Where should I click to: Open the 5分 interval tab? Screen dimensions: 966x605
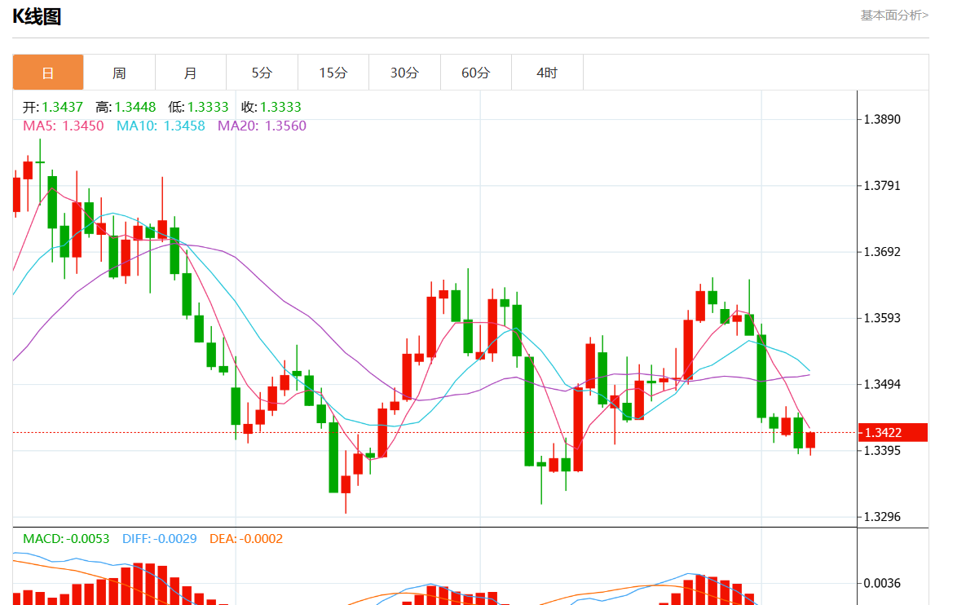(262, 73)
